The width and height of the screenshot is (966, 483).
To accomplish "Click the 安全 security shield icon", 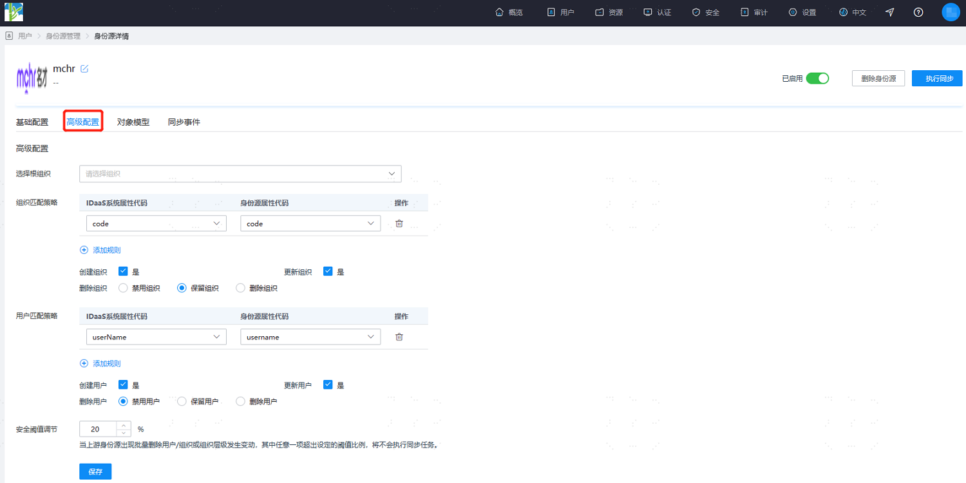I will (696, 12).
